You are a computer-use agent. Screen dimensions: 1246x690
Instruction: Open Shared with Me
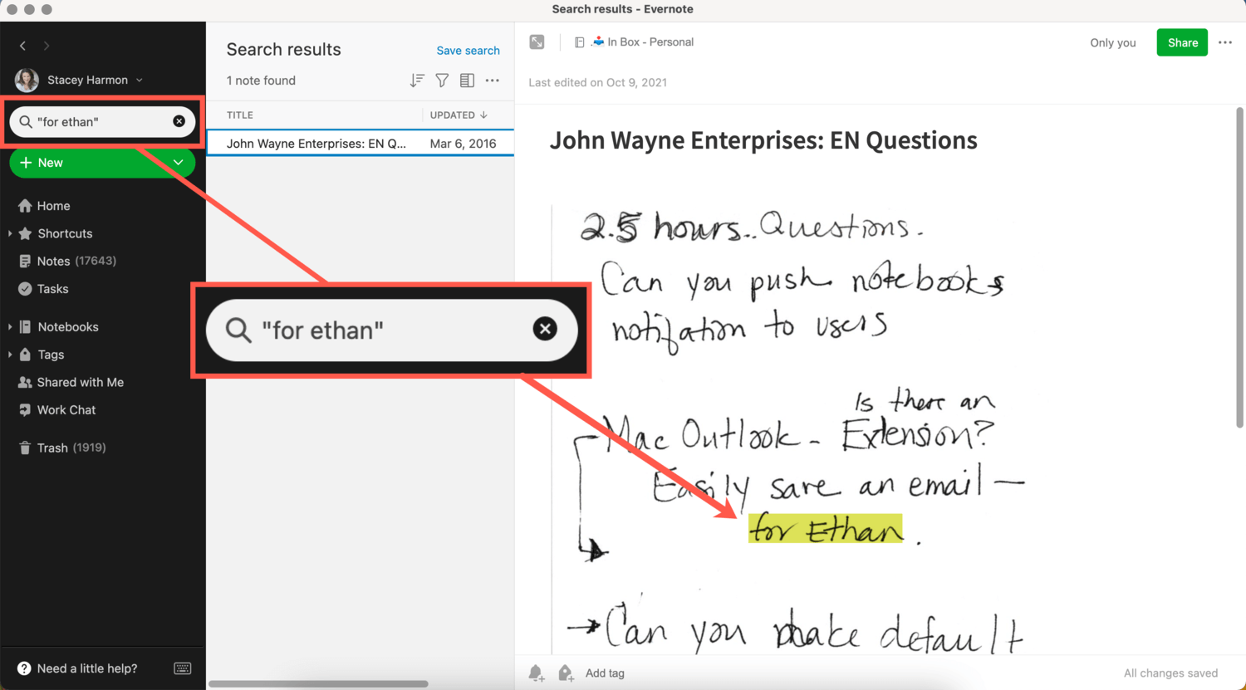point(80,382)
